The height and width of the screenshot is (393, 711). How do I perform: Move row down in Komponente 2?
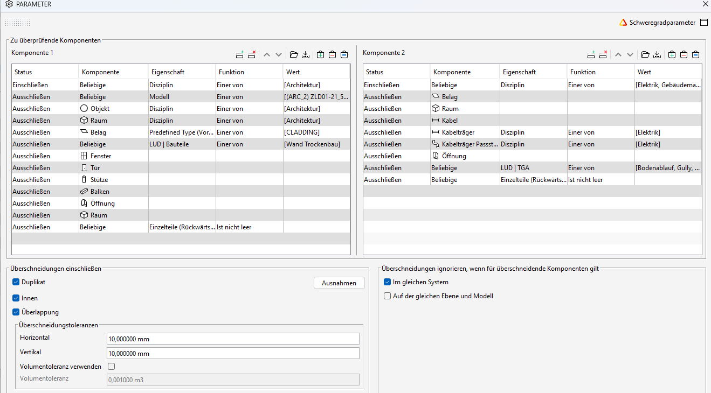(630, 54)
